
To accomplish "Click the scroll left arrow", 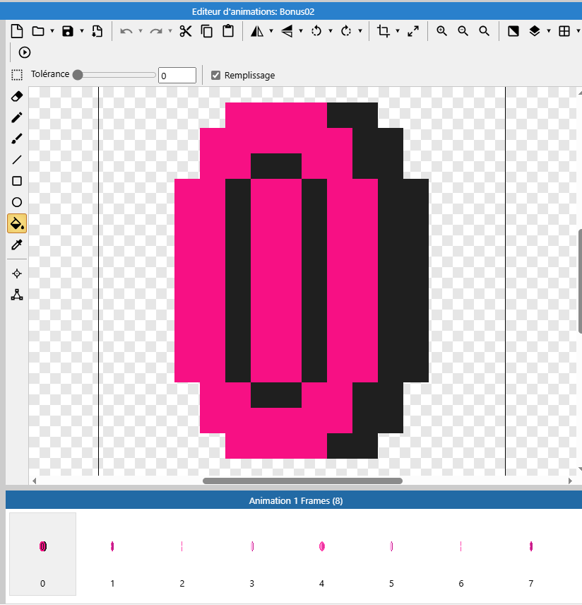I will click(x=35, y=481).
